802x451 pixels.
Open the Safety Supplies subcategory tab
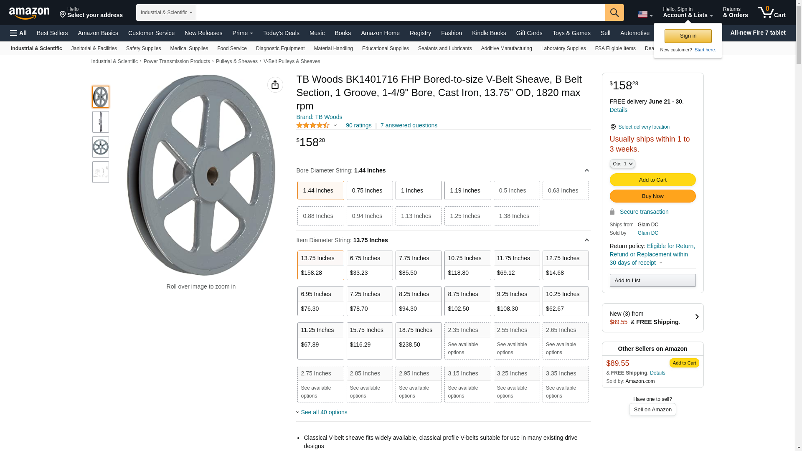(x=143, y=48)
